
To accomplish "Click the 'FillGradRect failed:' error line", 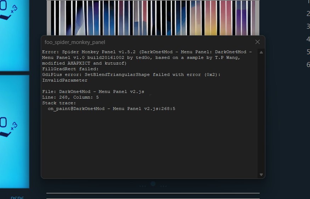I will [71, 69].
